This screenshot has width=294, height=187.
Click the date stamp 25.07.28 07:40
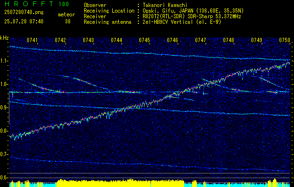coord(24,22)
